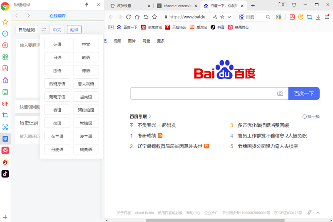Expand the address bar dropdown arrow

point(229,17)
